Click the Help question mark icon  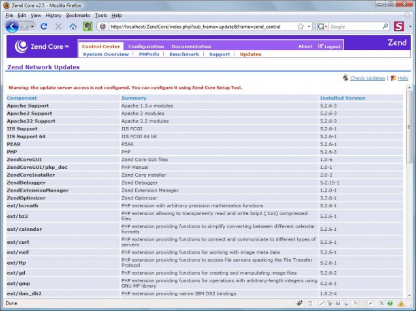pos(393,78)
